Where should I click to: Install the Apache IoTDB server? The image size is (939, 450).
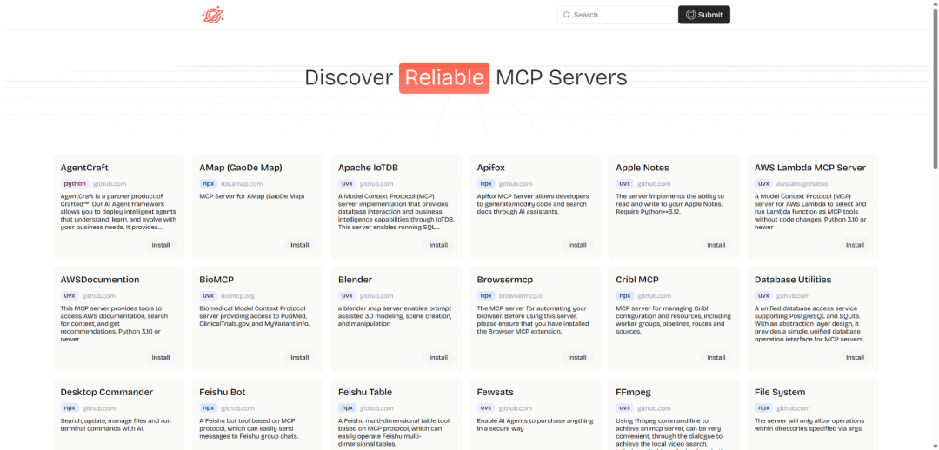coord(438,245)
